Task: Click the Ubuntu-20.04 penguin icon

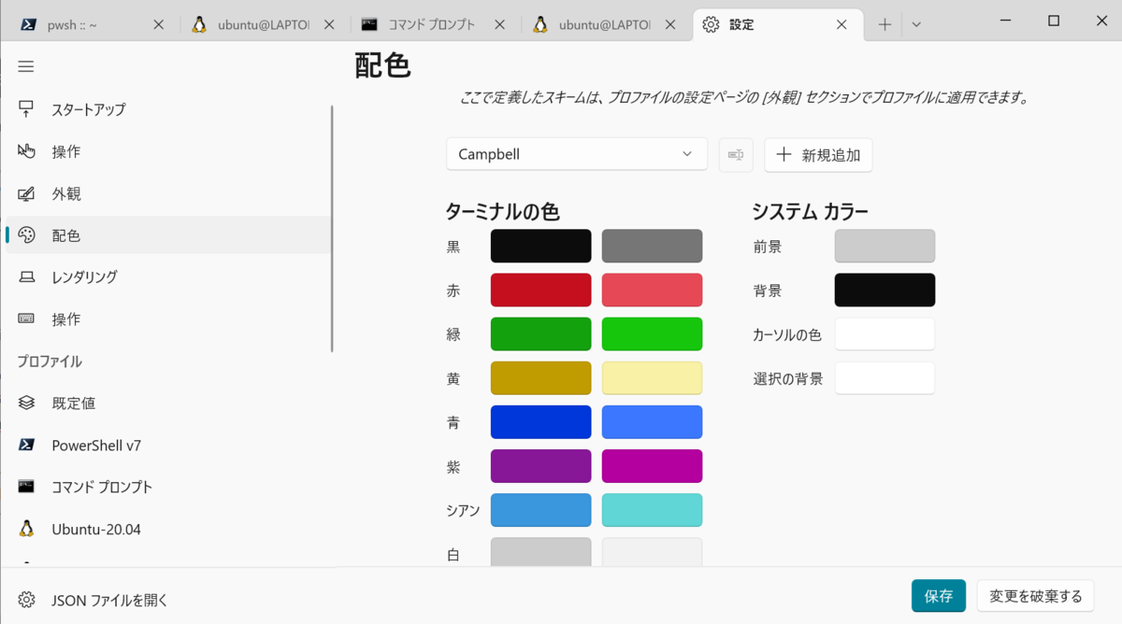Action: click(26, 529)
